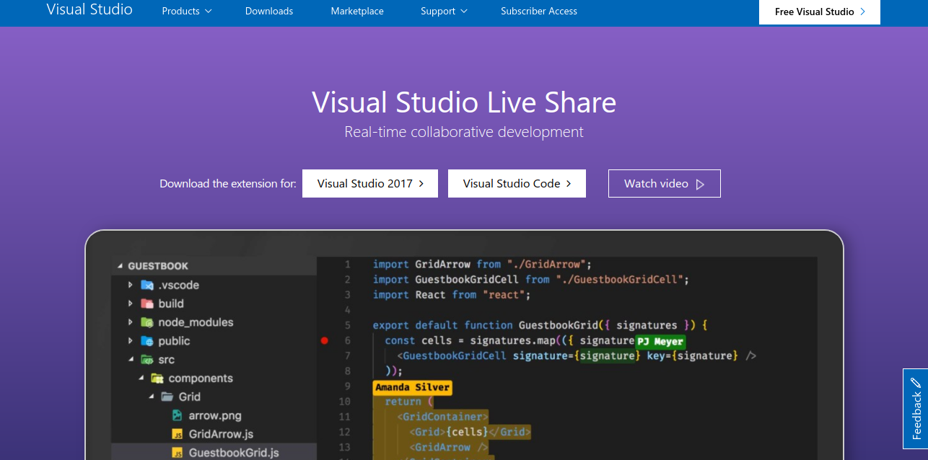The height and width of the screenshot is (460, 928).
Task: Click the JS icon beside GuestbookGrid.js
Action: click(177, 453)
